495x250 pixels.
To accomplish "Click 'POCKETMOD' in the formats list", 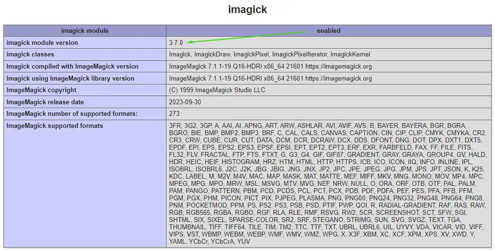I will pyautogui.click(x=207, y=205).
